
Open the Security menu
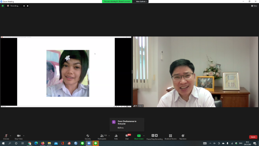click(88, 137)
